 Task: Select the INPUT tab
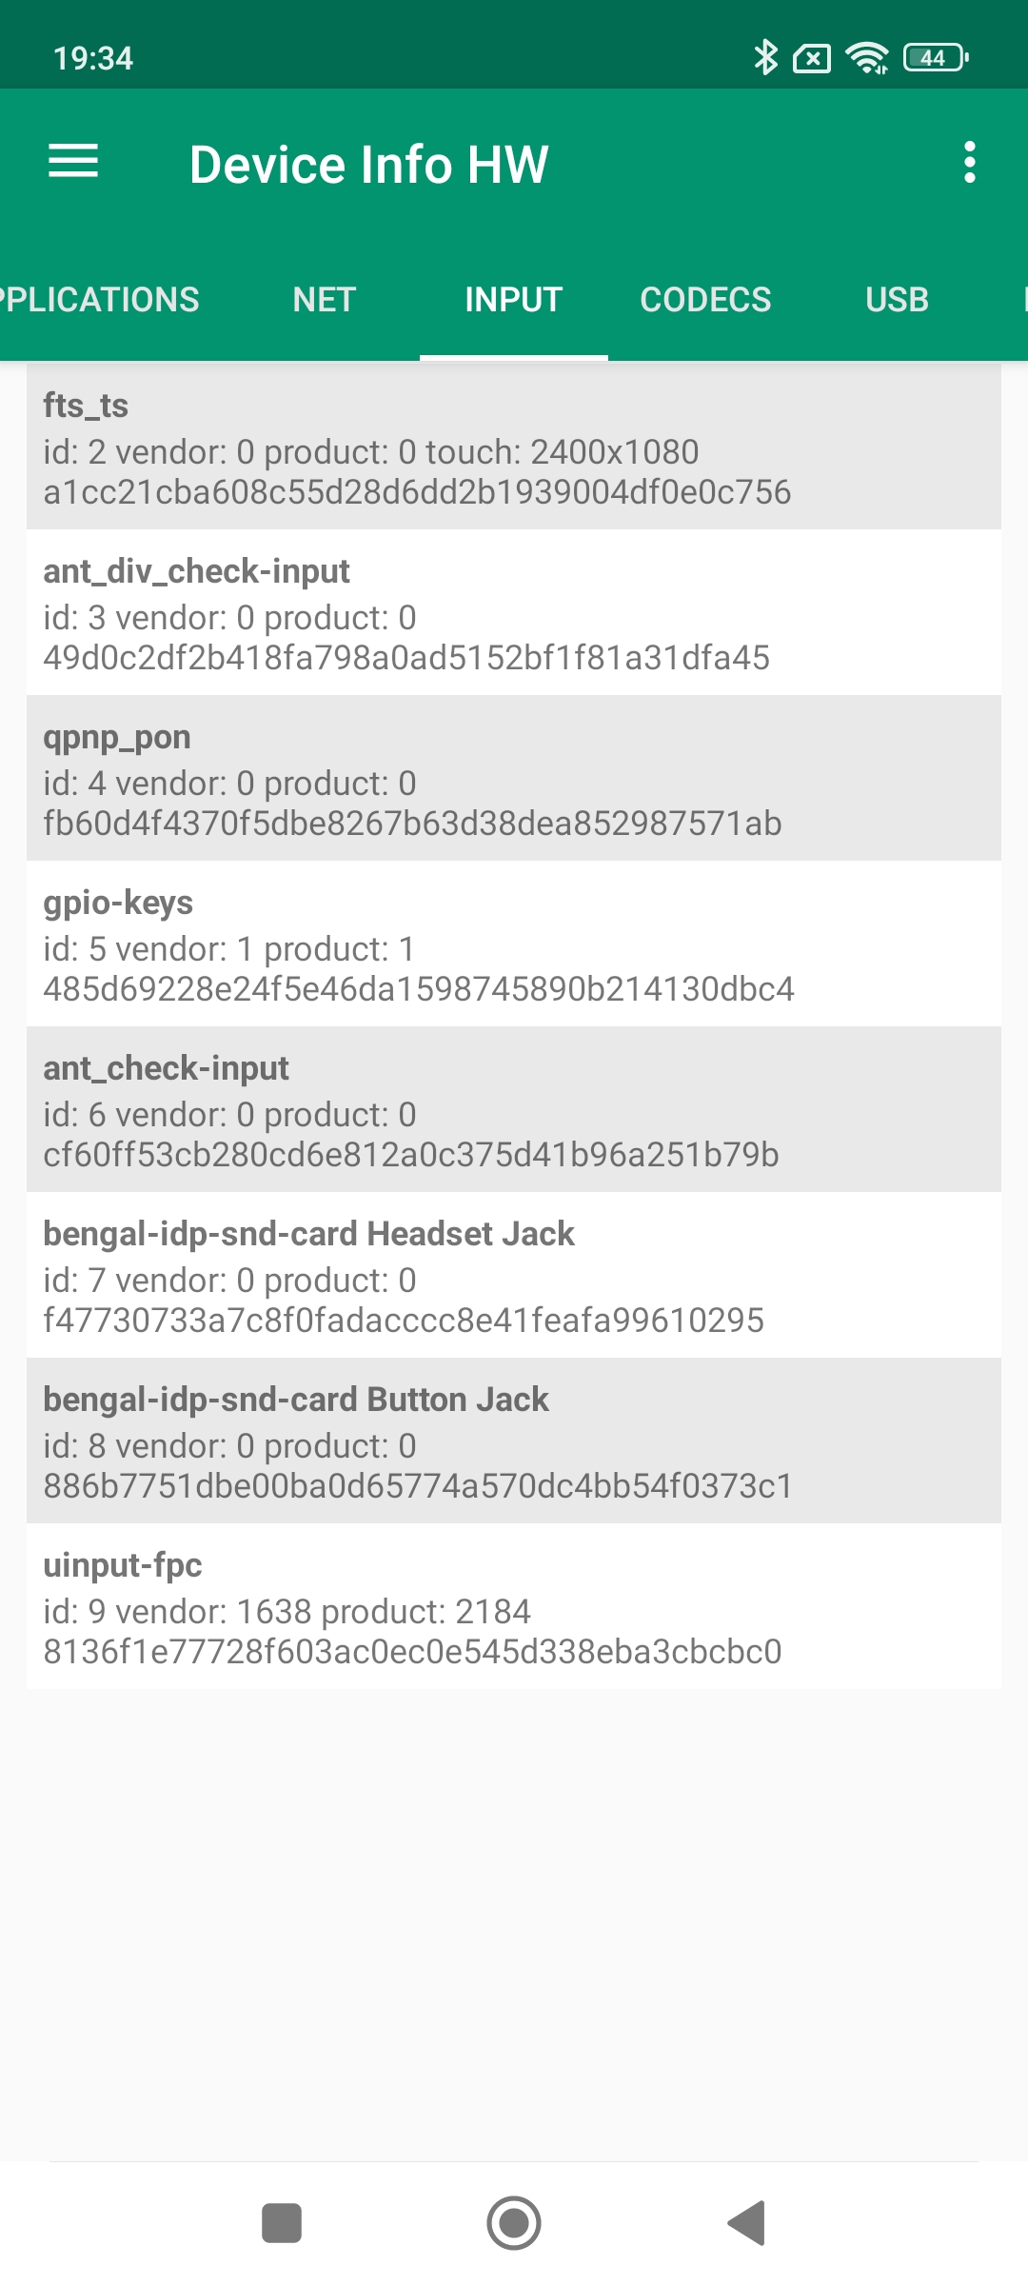click(x=513, y=300)
